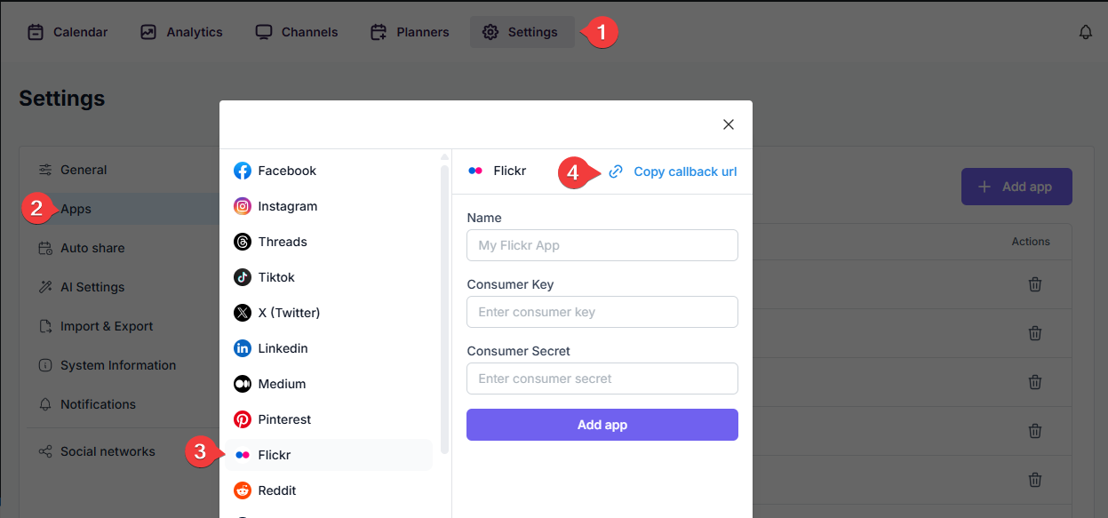This screenshot has height=518, width=1108.
Task: Open Import & Export settings
Action: (x=106, y=326)
